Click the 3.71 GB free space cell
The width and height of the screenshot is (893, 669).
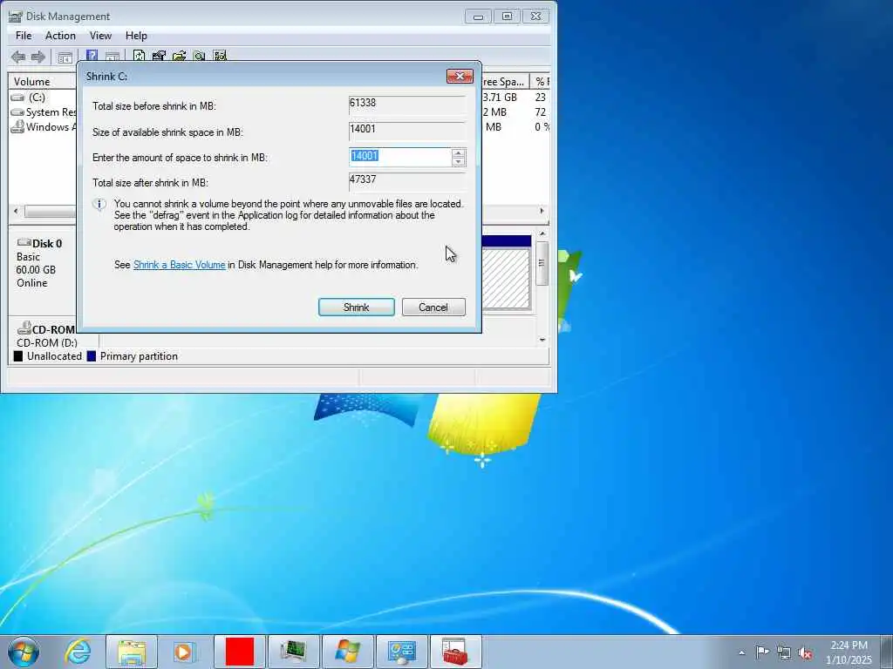[501, 98]
